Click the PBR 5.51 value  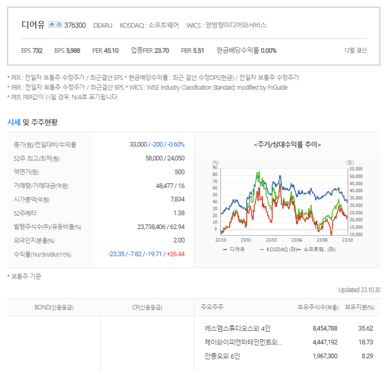point(193,51)
